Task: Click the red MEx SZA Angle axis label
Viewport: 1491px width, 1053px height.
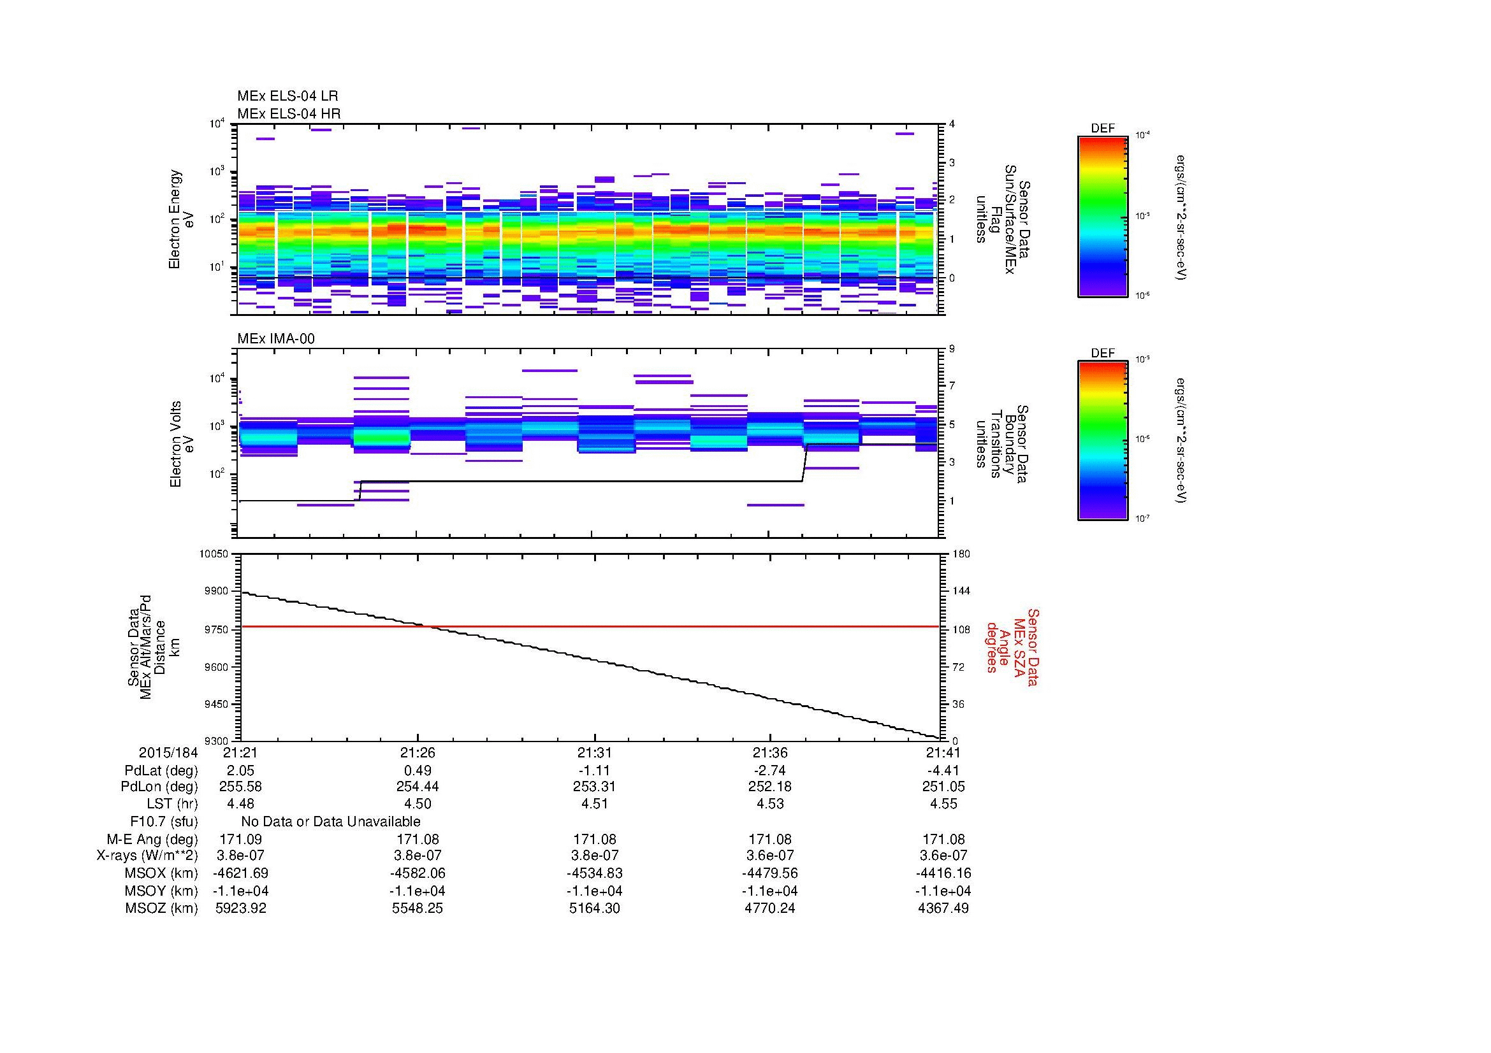Action: [x=1012, y=647]
